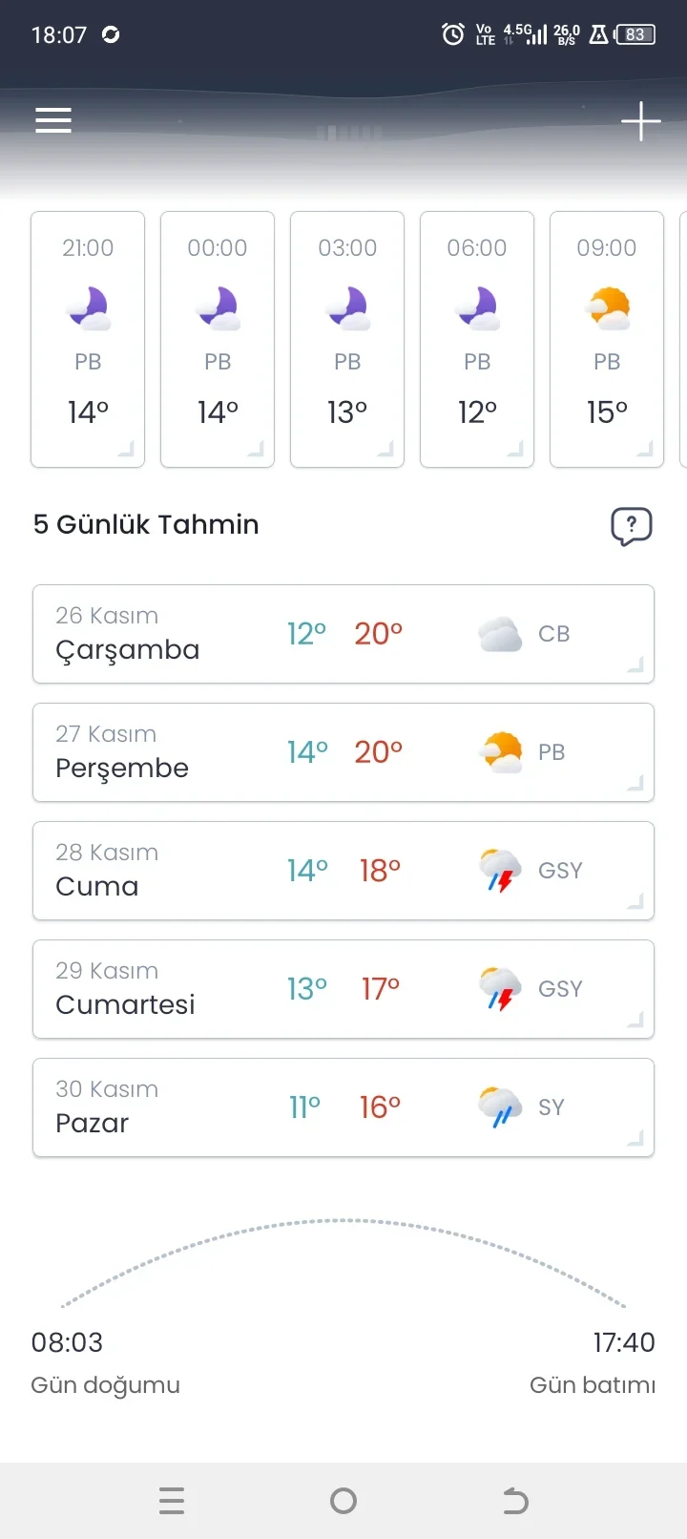
Task: Open the forecast help question icon
Action: [631, 525]
